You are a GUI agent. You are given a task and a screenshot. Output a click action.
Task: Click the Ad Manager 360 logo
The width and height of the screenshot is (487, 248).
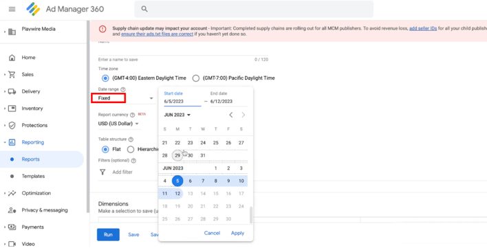33,9
